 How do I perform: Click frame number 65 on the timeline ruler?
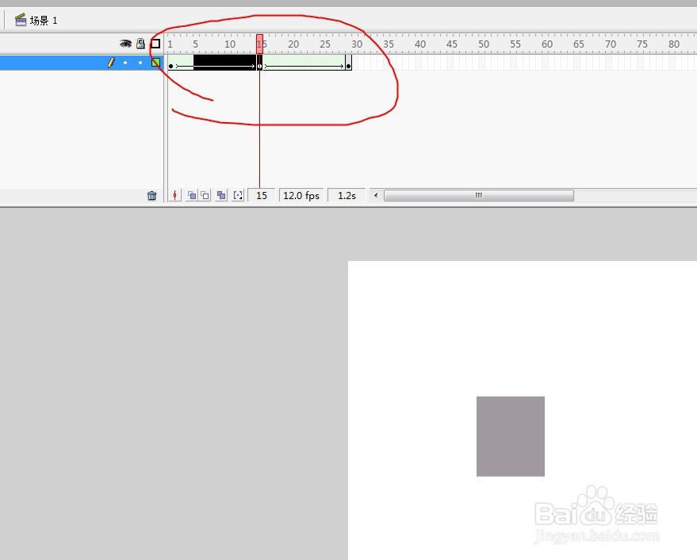(x=579, y=44)
